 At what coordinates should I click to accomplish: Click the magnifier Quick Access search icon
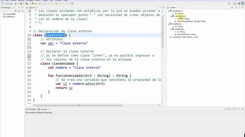point(229,3)
